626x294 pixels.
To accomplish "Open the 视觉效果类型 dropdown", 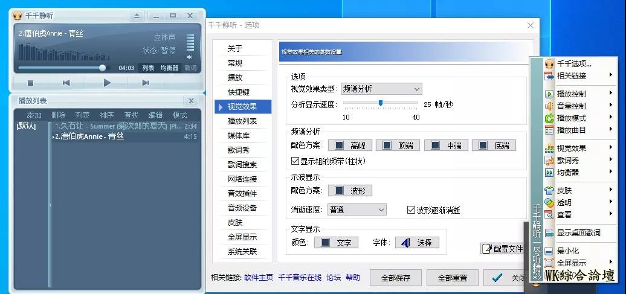I will pos(381,89).
